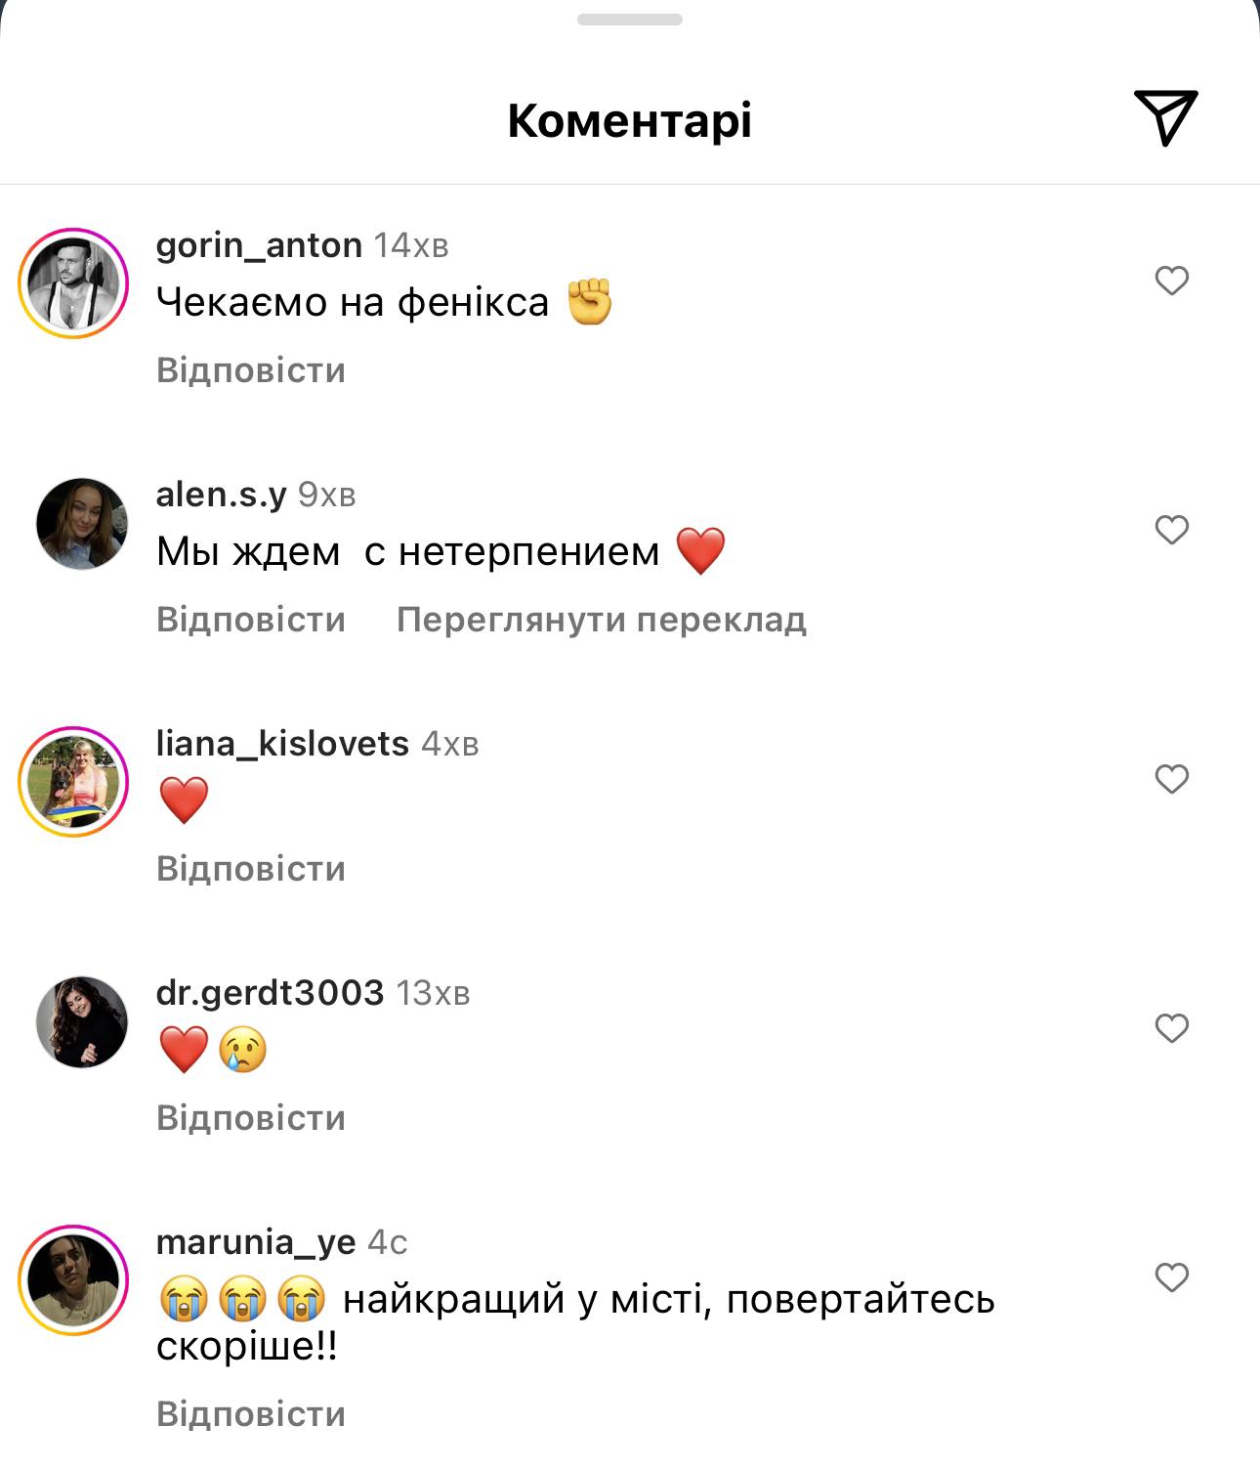The width and height of the screenshot is (1260, 1469).
Task: Open marunia_ye username link
Action: tap(256, 1242)
